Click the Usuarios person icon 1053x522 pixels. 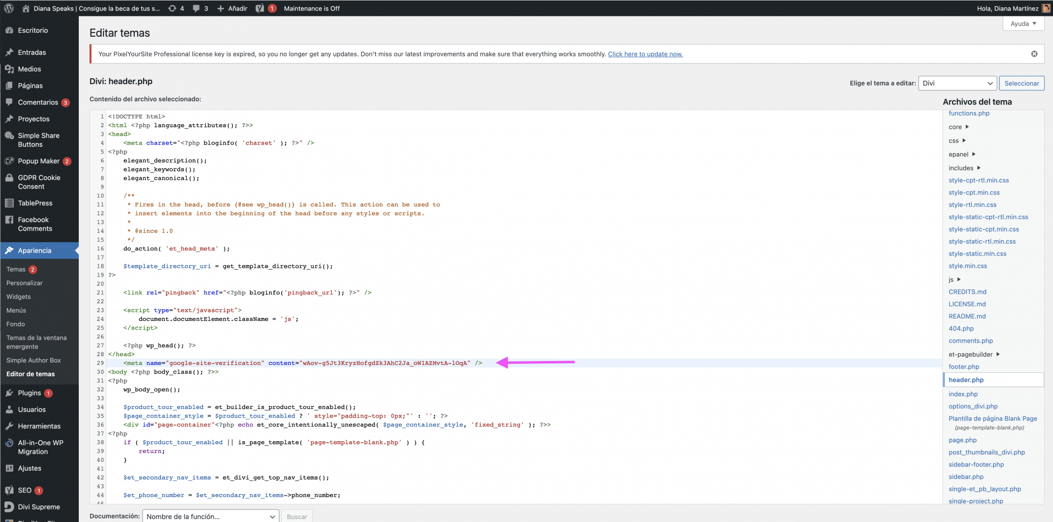tap(9, 409)
